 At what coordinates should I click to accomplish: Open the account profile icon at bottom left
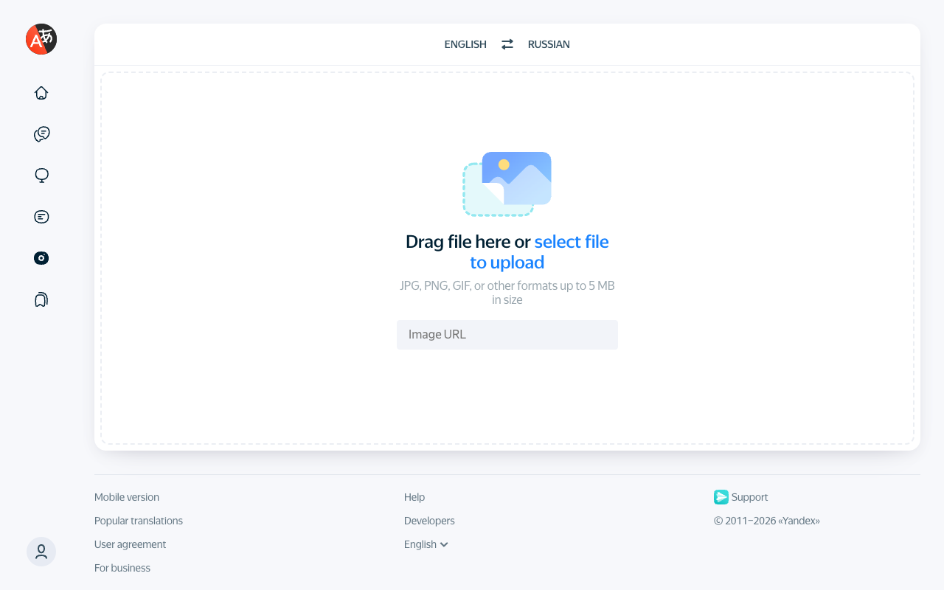[41, 552]
